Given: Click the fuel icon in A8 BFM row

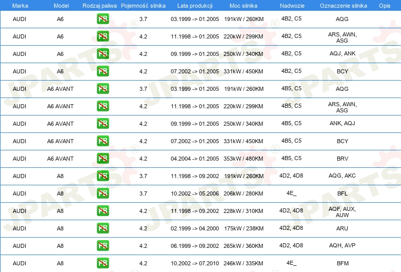Looking at the screenshot, I should pos(103,263).
